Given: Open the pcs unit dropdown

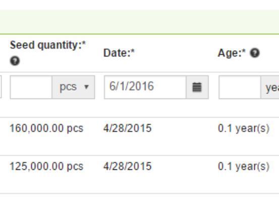Looking at the screenshot, I should tap(73, 87).
